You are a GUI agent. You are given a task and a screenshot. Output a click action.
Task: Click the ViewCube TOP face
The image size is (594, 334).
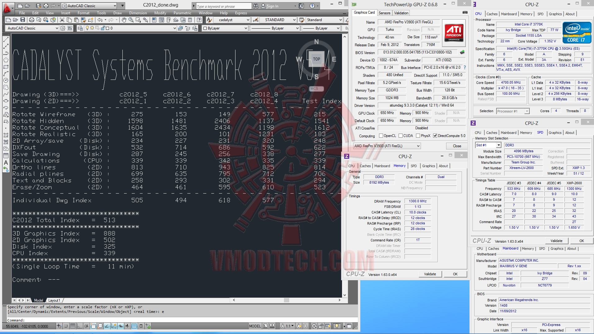pyautogui.click(x=316, y=59)
